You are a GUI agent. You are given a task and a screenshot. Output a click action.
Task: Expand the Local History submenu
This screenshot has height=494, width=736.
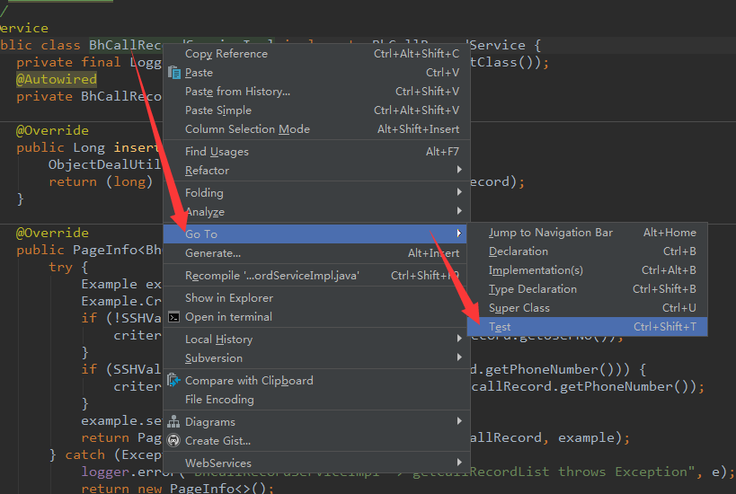pyautogui.click(x=218, y=340)
